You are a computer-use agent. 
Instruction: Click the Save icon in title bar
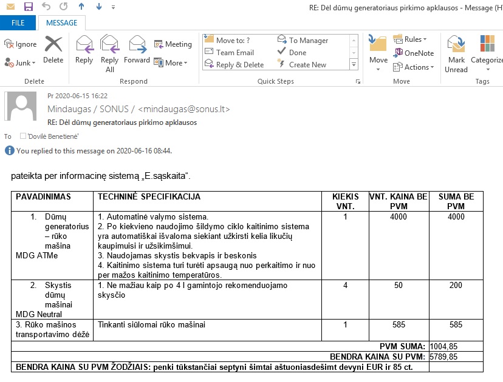pos(28,7)
